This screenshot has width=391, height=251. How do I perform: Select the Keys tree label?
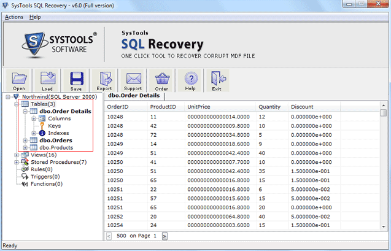tap(55, 126)
